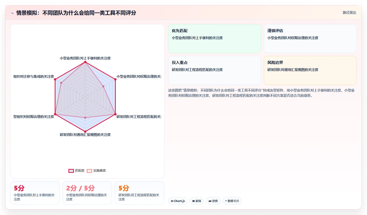Click the red 5分 stat card
The width and height of the screenshot is (367, 215).
35,193
